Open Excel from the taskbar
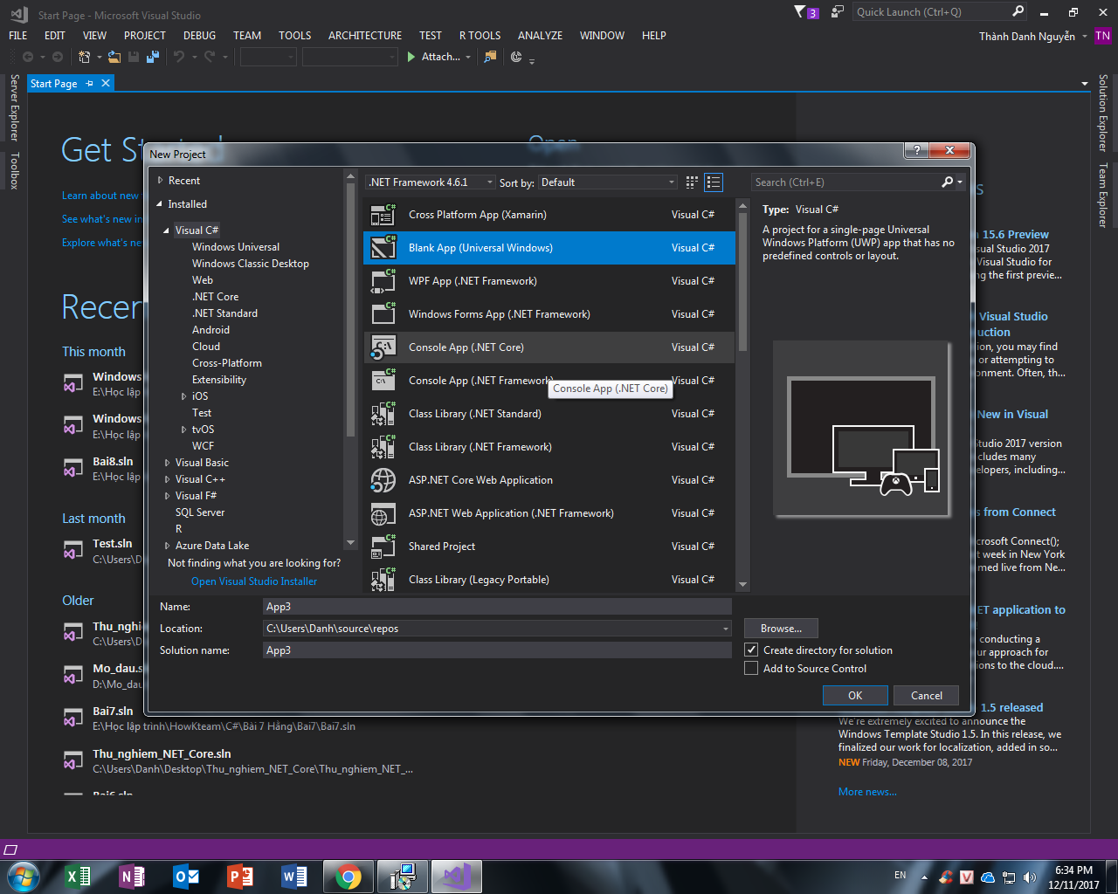1118x894 pixels. coord(79,876)
